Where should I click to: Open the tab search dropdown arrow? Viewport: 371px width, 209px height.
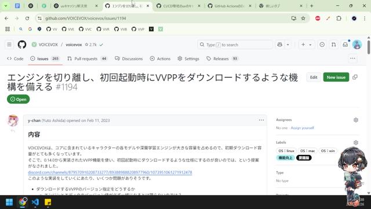pyautogui.click(x=6, y=6)
